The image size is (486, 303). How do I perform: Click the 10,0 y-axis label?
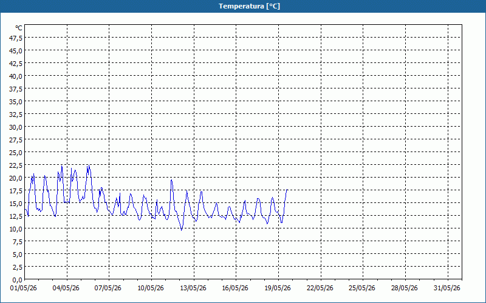[x=16, y=229]
